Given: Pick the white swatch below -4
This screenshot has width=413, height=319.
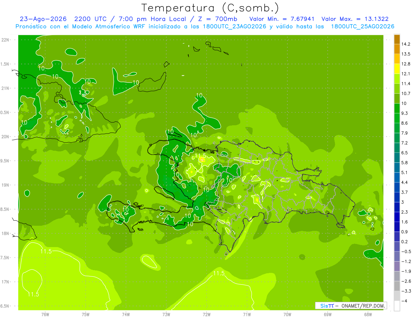Looking at the screenshot, I should tap(397, 306).
